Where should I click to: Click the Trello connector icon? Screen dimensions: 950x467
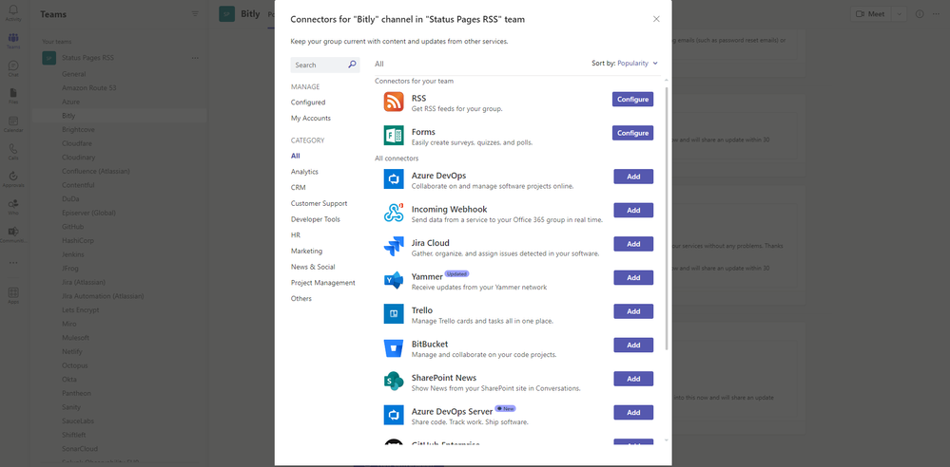394,314
